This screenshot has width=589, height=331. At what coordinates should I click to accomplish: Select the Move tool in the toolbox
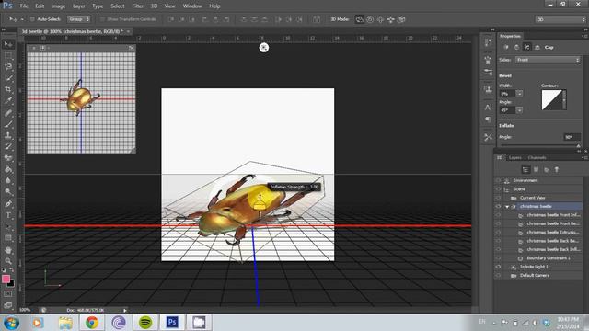pos(8,44)
